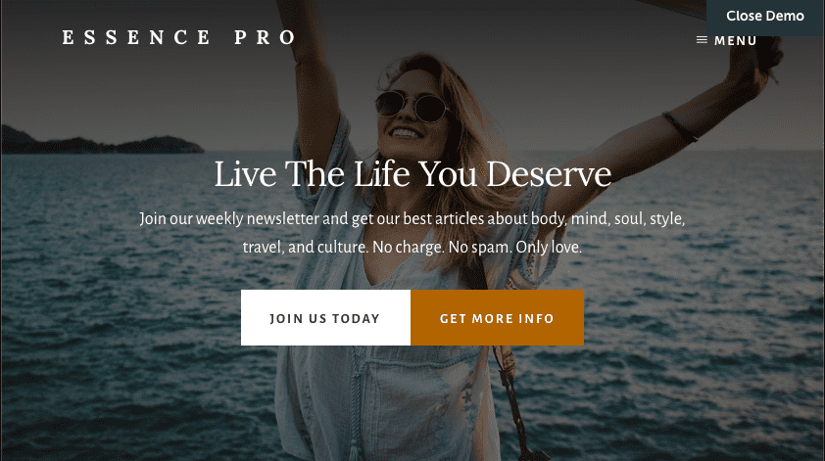Click the MENU label in header
This screenshot has width=825, height=461.
coord(736,40)
